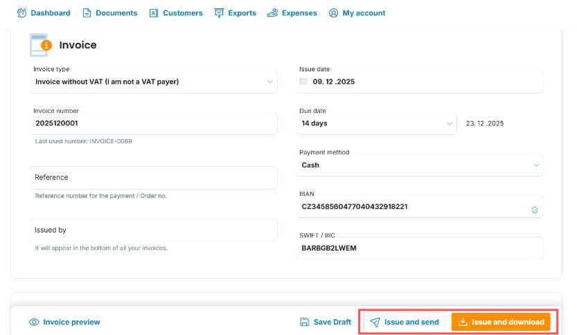
Task: Navigate to Expenses
Action: [x=292, y=13]
